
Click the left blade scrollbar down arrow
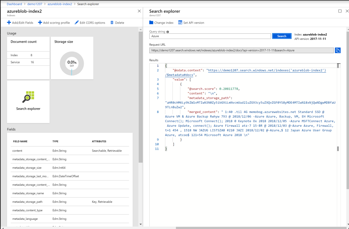pos(140,224)
